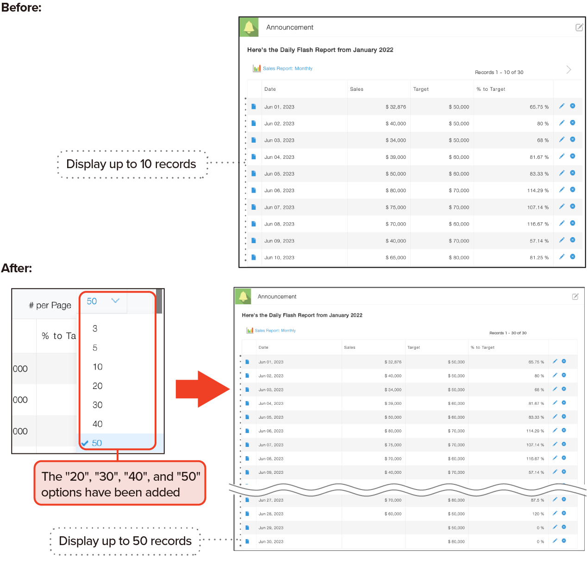Screen dimensions: 587x565
Task: Delete the Jun 02 record in top table
Action: click(573, 123)
